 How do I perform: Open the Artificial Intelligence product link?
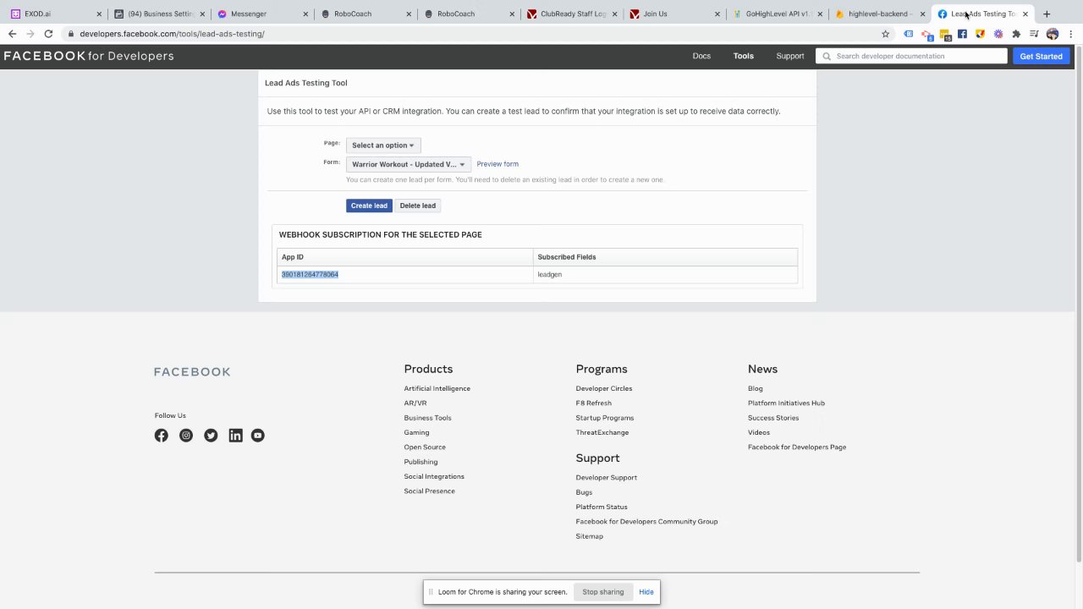click(x=437, y=388)
